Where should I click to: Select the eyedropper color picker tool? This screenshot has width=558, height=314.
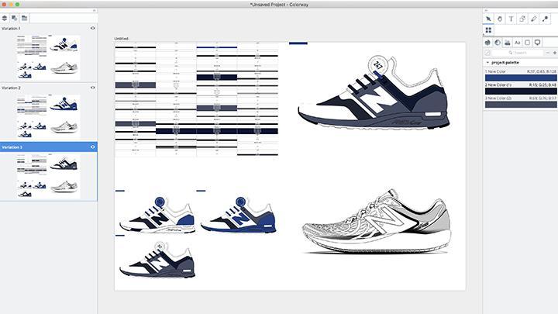546,19
